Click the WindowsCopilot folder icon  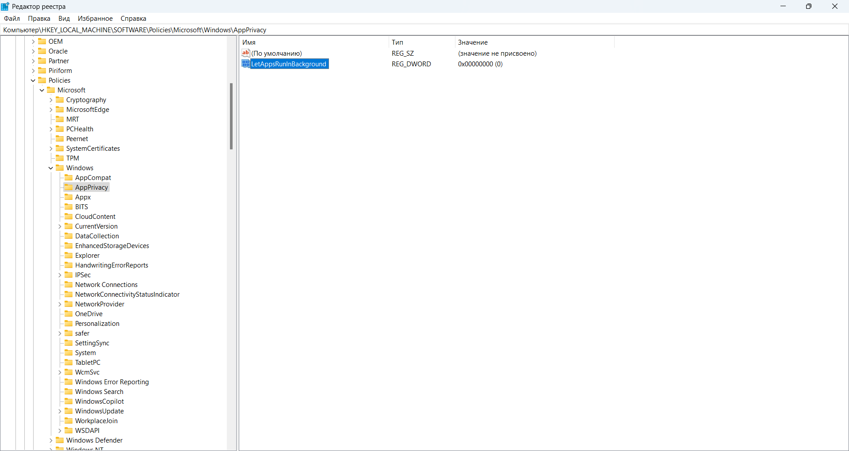(x=69, y=401)
